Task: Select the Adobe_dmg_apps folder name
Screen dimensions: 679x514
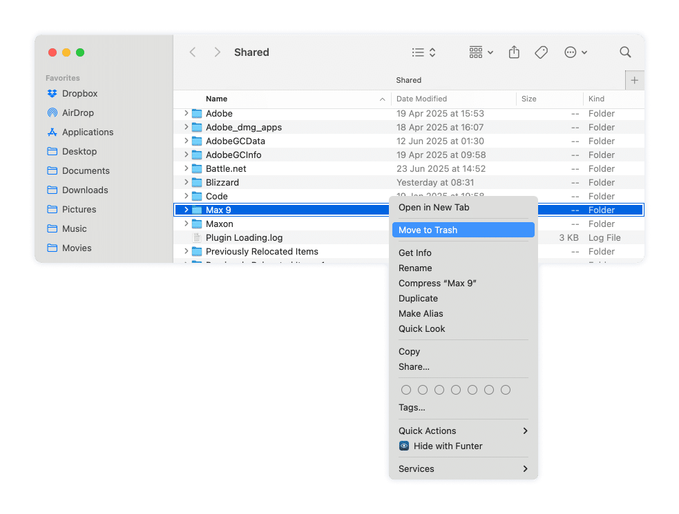Action: 244,127
